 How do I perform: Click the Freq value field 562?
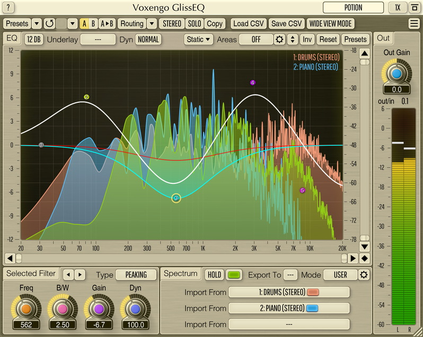[26, 325]
